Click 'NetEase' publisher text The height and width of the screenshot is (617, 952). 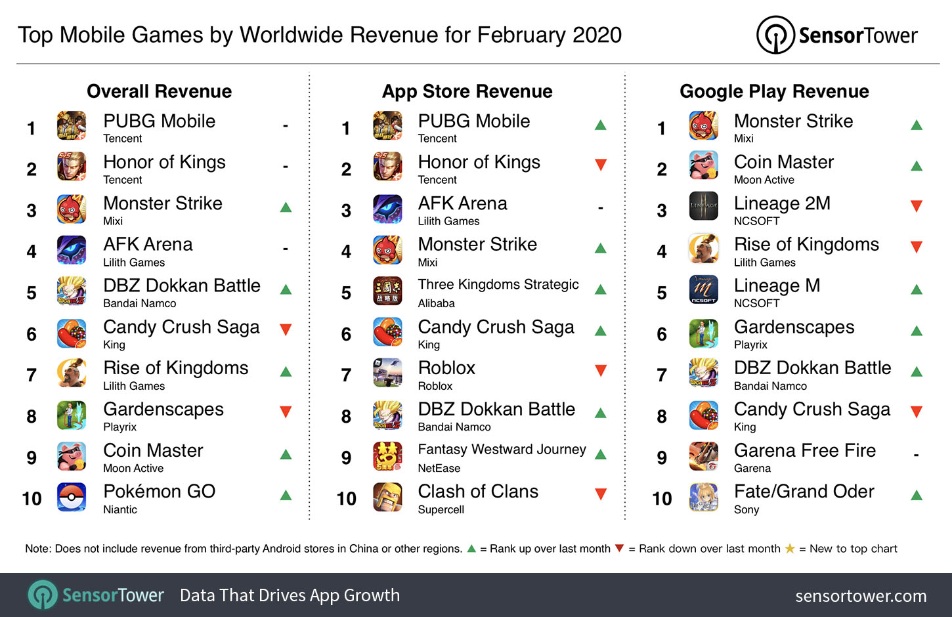coord(439,468)
